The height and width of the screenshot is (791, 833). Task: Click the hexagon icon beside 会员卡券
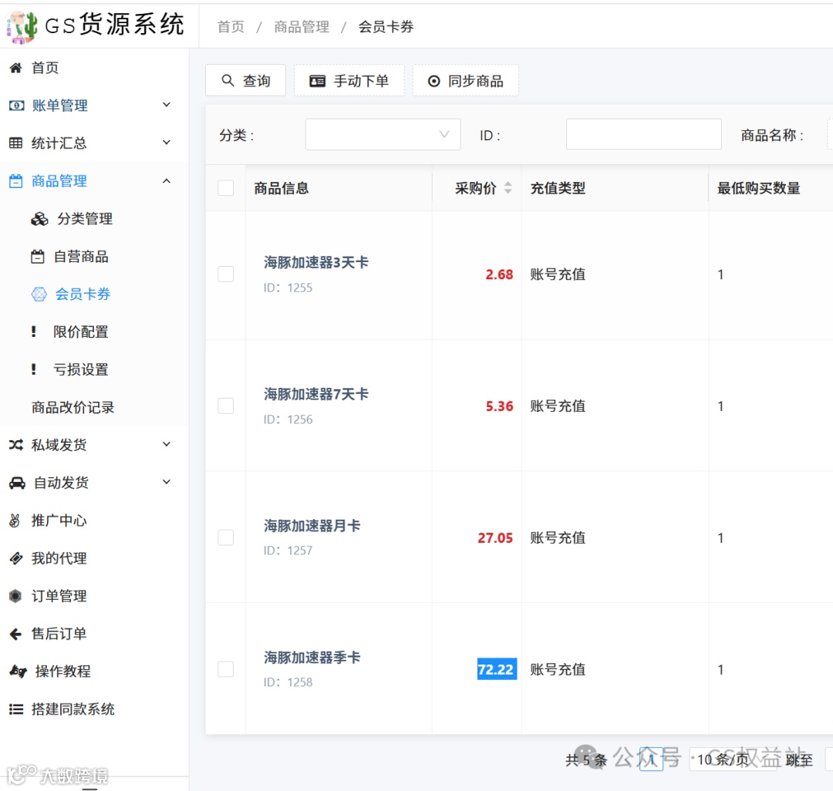(x=39, y=294)
